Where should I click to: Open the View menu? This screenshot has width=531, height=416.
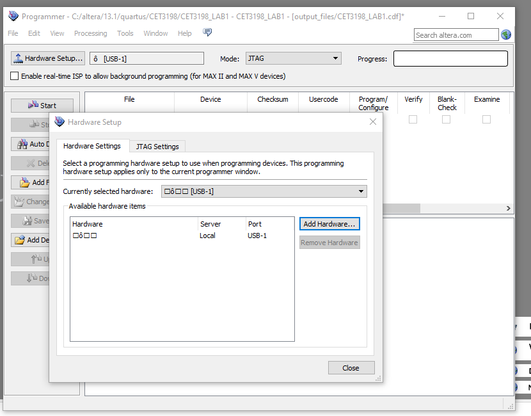tap(57, 33)
